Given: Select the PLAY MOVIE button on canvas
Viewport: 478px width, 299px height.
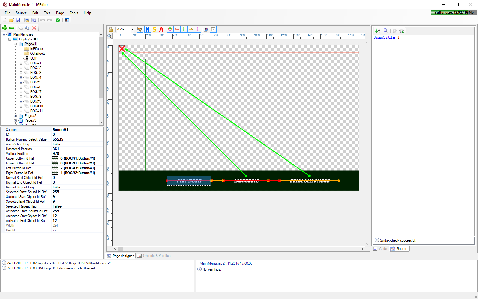Looking at the screenshot, I should 189,181.
